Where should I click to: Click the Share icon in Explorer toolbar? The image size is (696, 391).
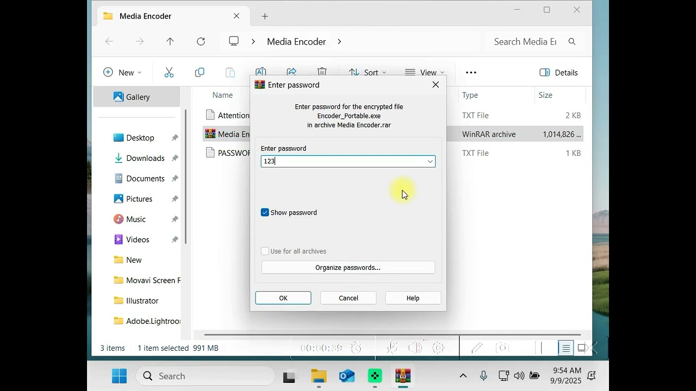[291, 72]
